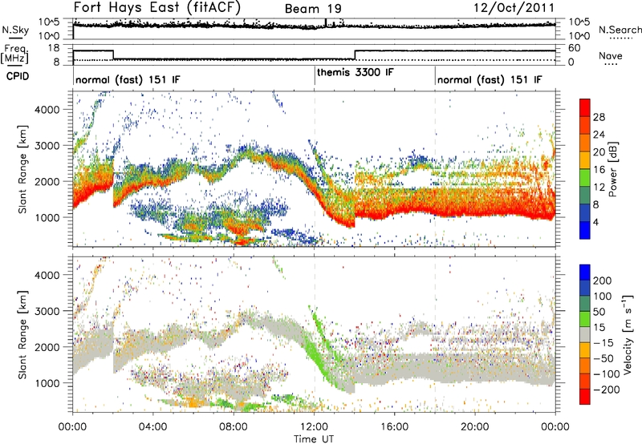
Task: Click the noise spike in N.Sky panel
Action: [326, 22]
